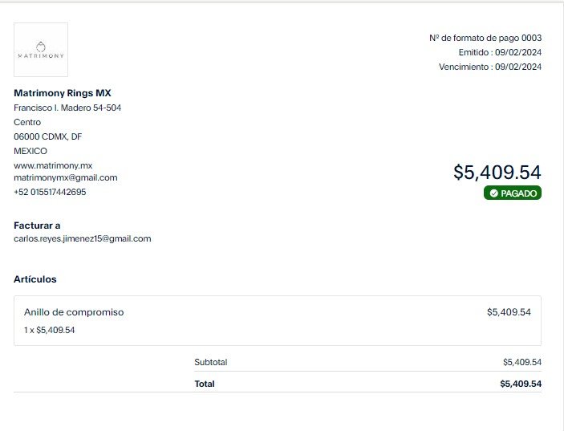Click the Facturar a heading
The image size is (564, 431).
pos(37,226)
